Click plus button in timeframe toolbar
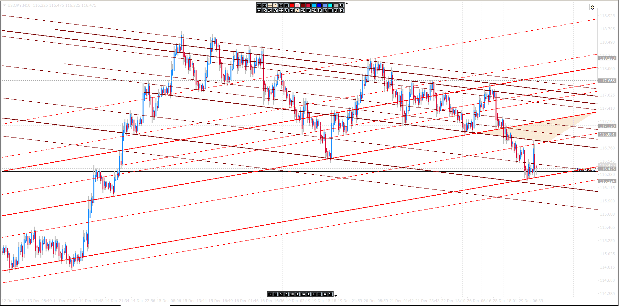The width and height of the screenshot is (619, 306). point(314,294)
